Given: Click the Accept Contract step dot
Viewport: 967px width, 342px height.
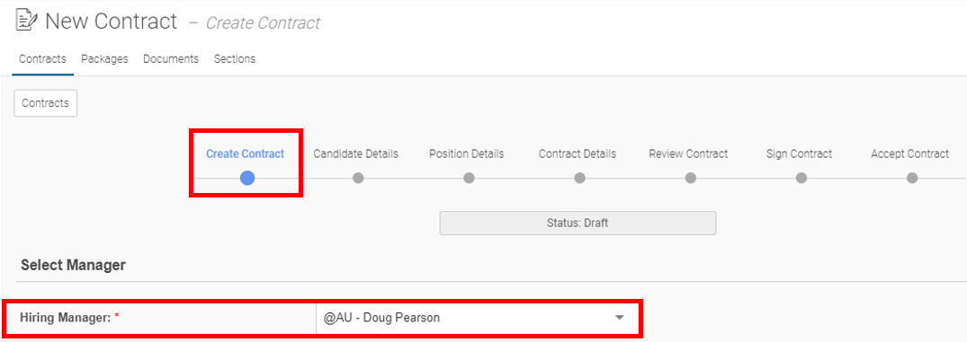Looking at the screenshot, I should (x=912, y=178).
